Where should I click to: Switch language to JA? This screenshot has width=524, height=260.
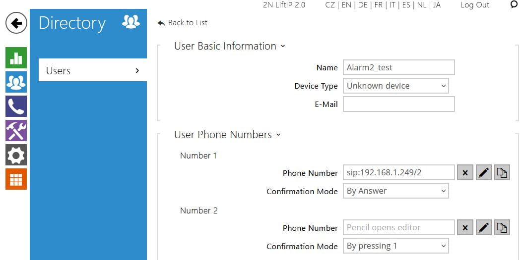point(437,5)
